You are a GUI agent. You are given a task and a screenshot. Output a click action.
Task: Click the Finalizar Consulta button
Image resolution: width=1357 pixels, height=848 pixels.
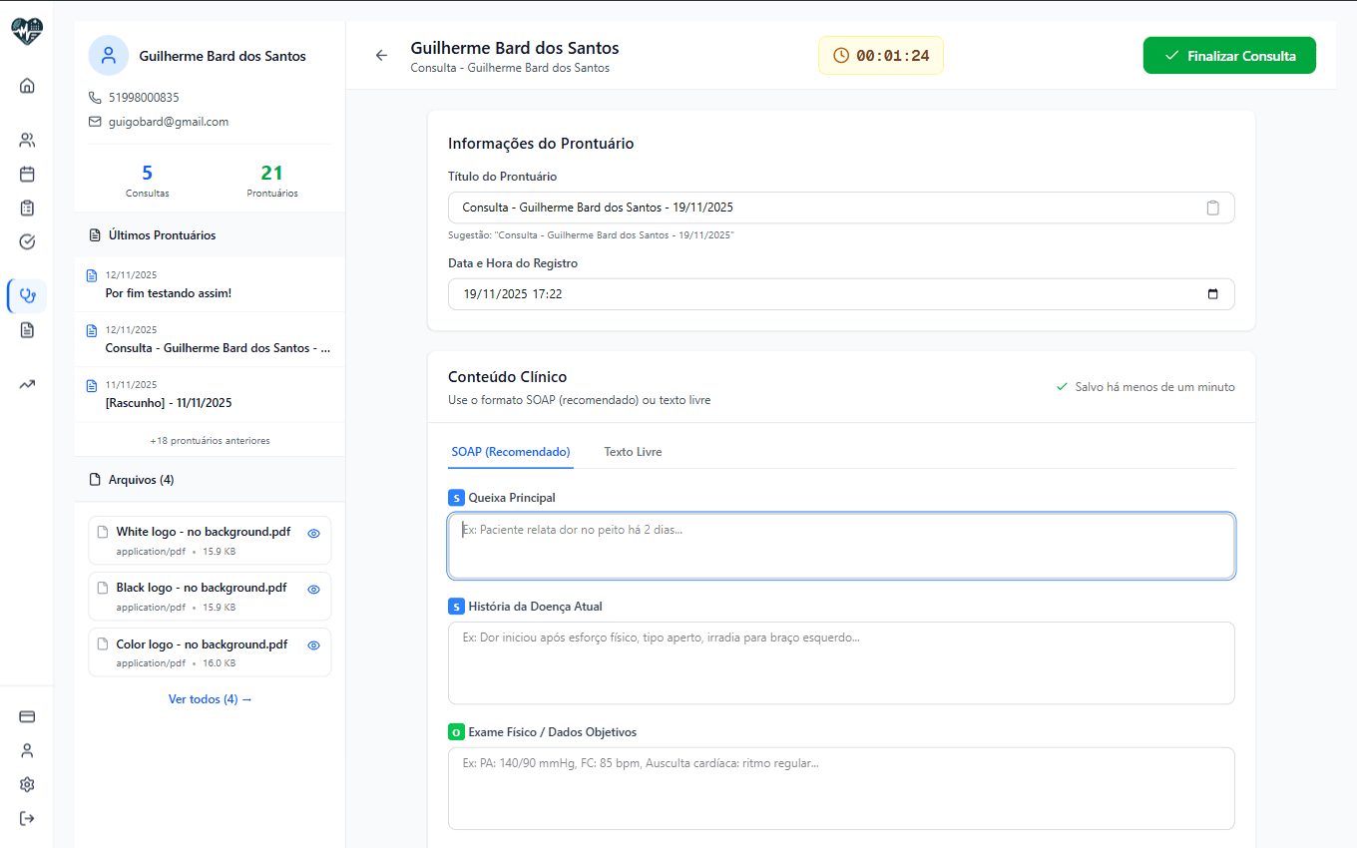[1229, 56]
